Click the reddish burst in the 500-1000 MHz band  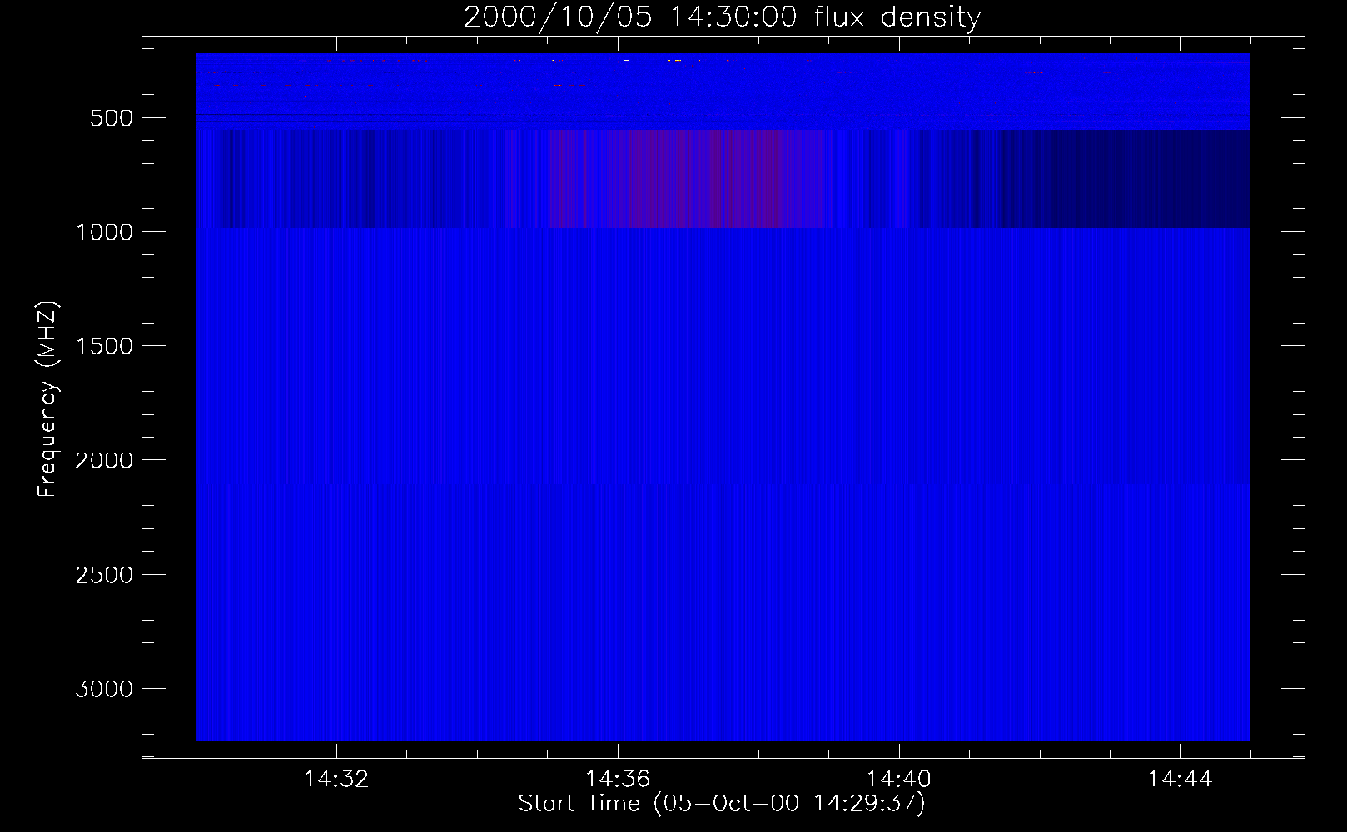pos(691,179)
